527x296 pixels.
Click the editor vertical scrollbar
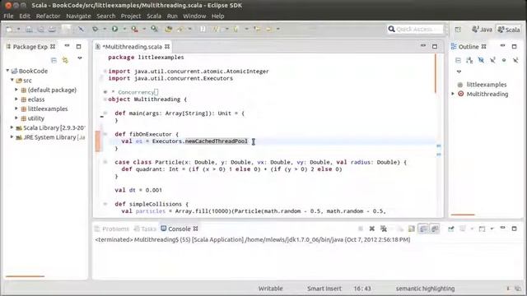point(436,73)
